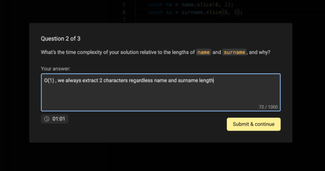
Task: Click line number 7 in the editor gutter
Action: click(124, 20)
